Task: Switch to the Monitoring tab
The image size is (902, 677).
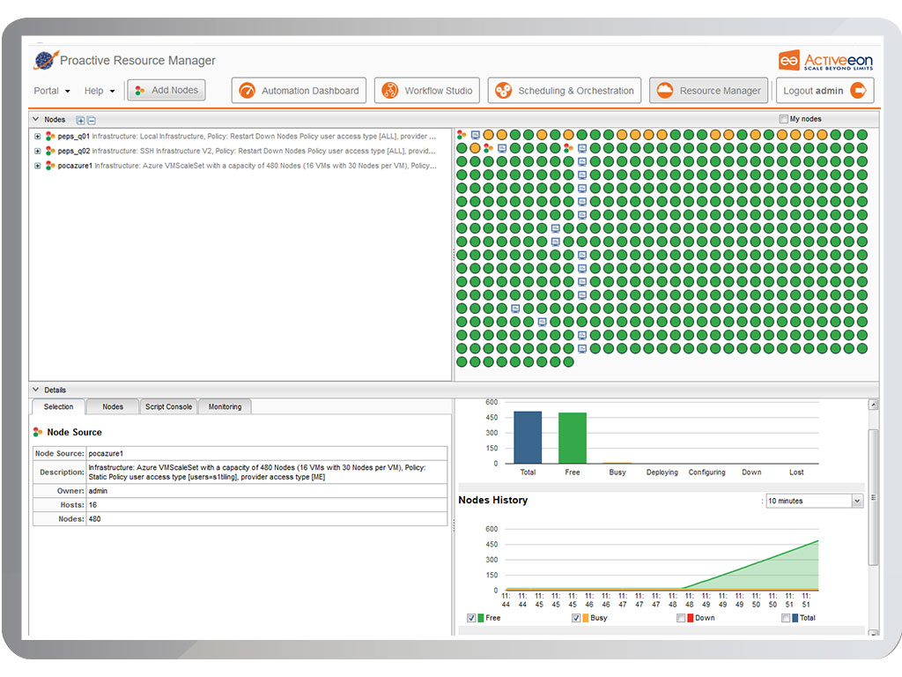Action: [x=225, y=406]
